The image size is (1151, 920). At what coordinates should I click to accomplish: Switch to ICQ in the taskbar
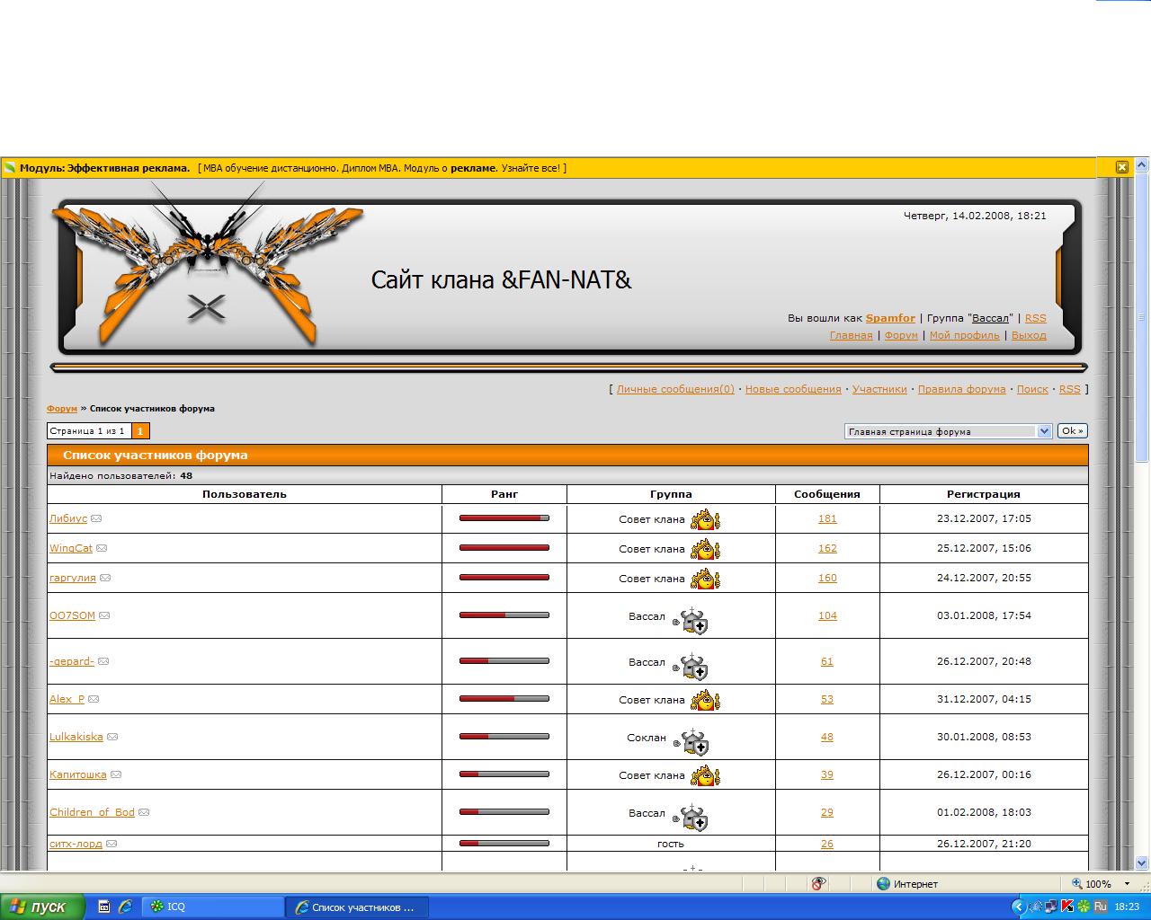tap(211, 907)
